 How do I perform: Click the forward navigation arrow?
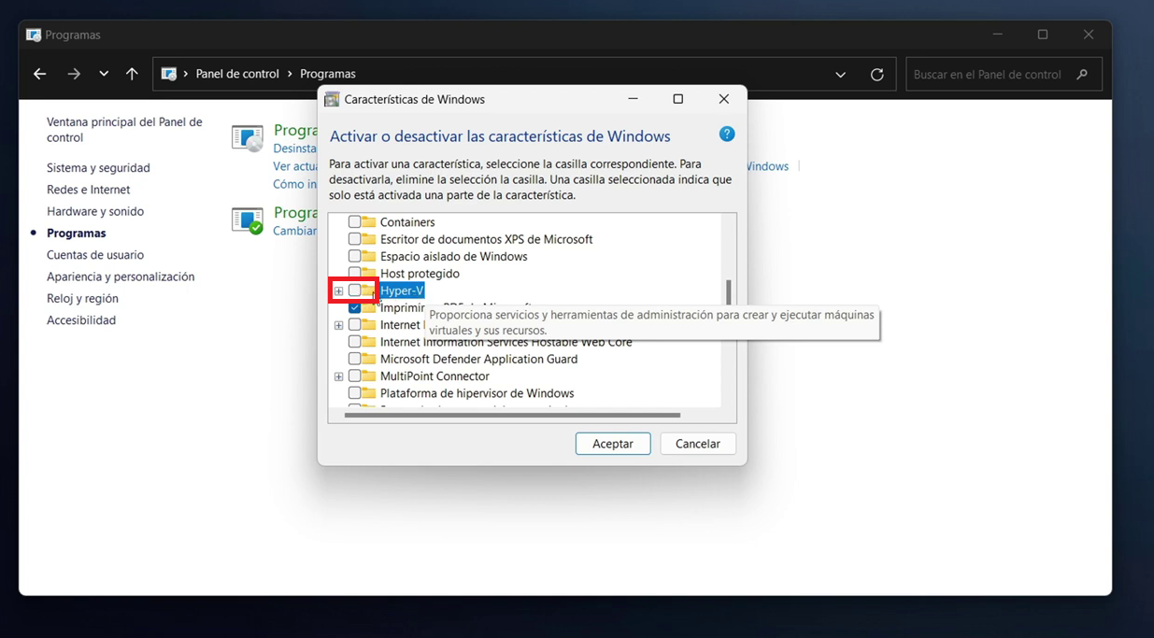point(74,74)
